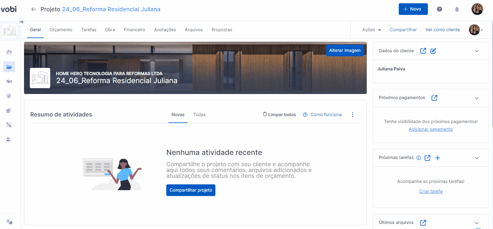Open the tools icon in sidebar
Viewport: 493px width, 229px height.
[9, 125]
